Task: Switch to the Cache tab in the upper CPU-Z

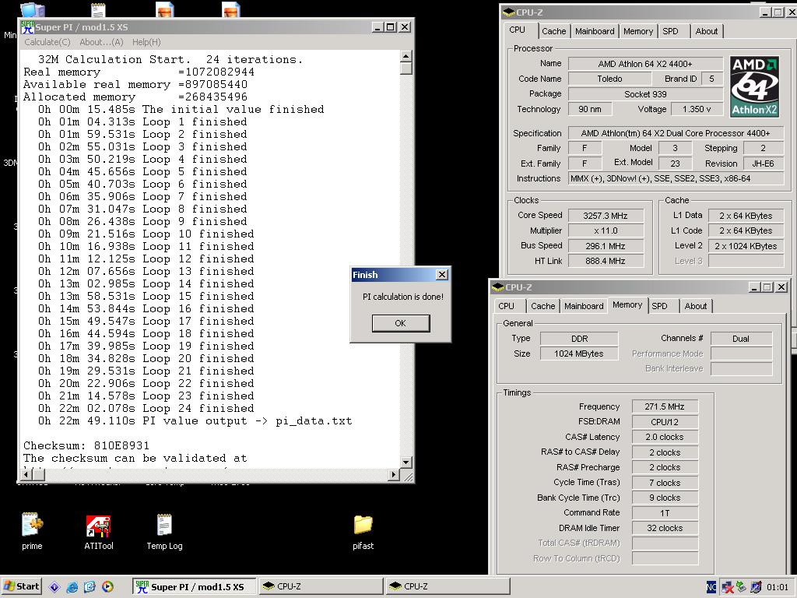Action: [553, 31]
